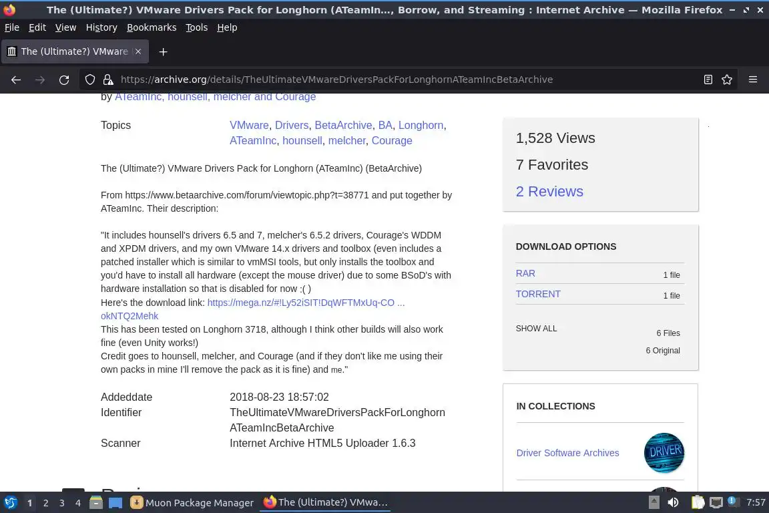This screenshot has width=769, height=513.
Task: Click the DRIVER collection thumbnail image
Action: [x=664, y=453]
